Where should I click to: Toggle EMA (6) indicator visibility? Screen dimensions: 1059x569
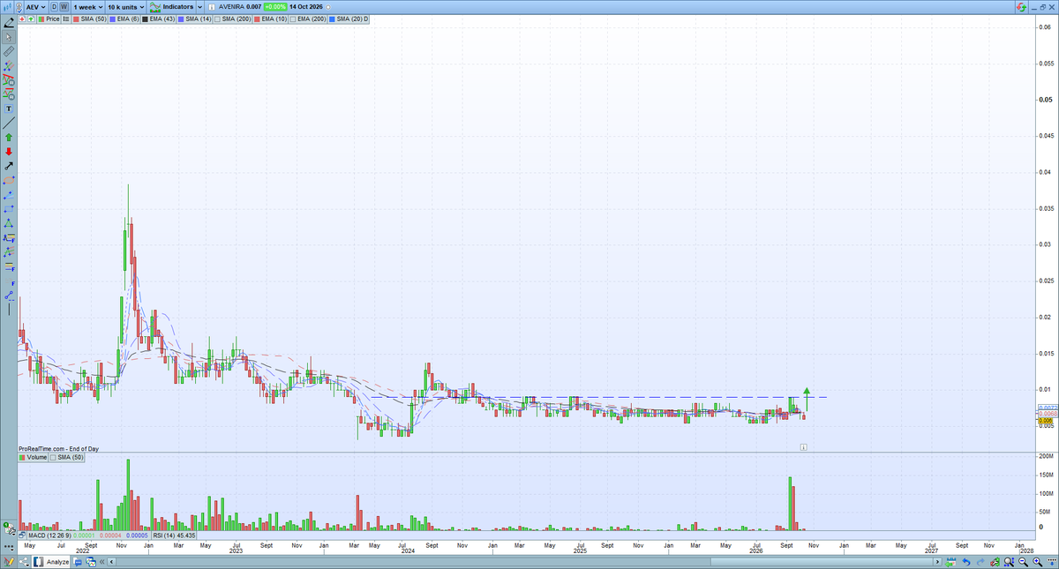click(124, 19)
